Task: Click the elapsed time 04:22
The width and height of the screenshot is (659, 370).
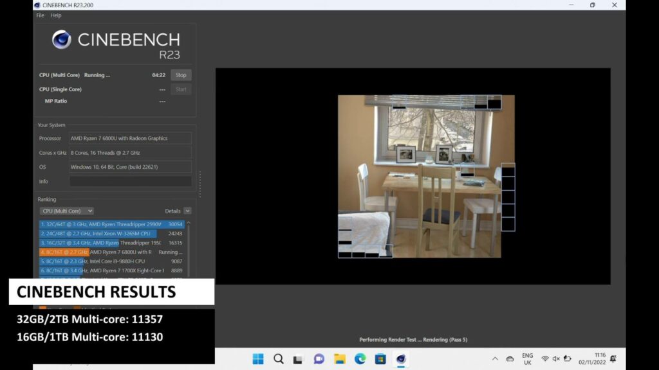Action: coord(158,76)
